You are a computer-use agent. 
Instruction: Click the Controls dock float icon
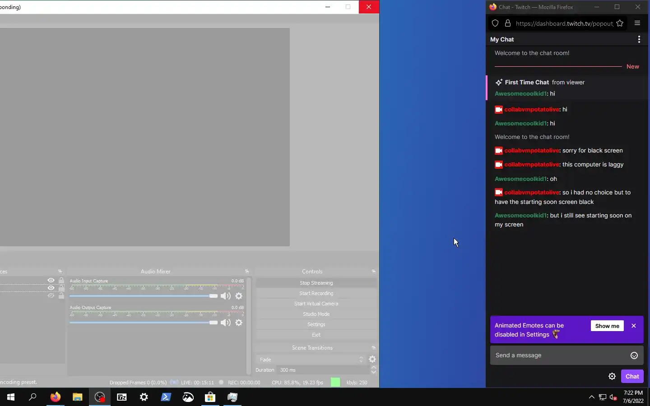(x=374, y=272)
